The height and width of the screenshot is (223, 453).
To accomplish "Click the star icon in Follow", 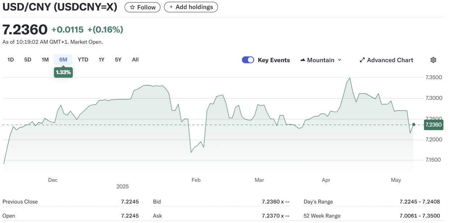I will pyautogui.click(x=133, y=7).
